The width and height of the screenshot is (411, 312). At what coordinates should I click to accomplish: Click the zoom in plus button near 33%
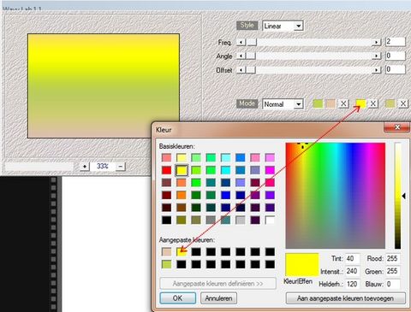point(85,166)
